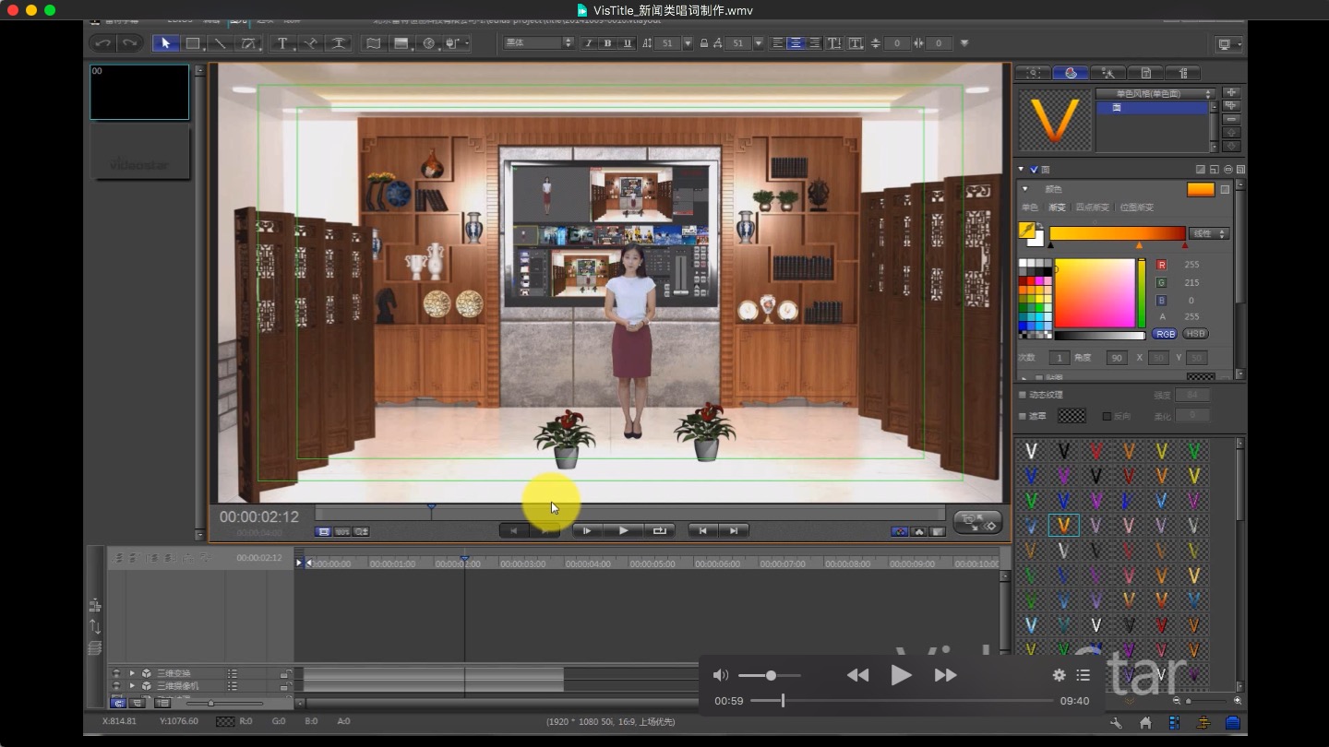The image size is (1329, 747).
Task: Switch to the 单色 color tab
Action: (1029, 207)
